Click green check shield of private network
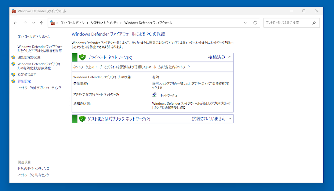Viewport: 334px width, 191px height. point(82,57)
